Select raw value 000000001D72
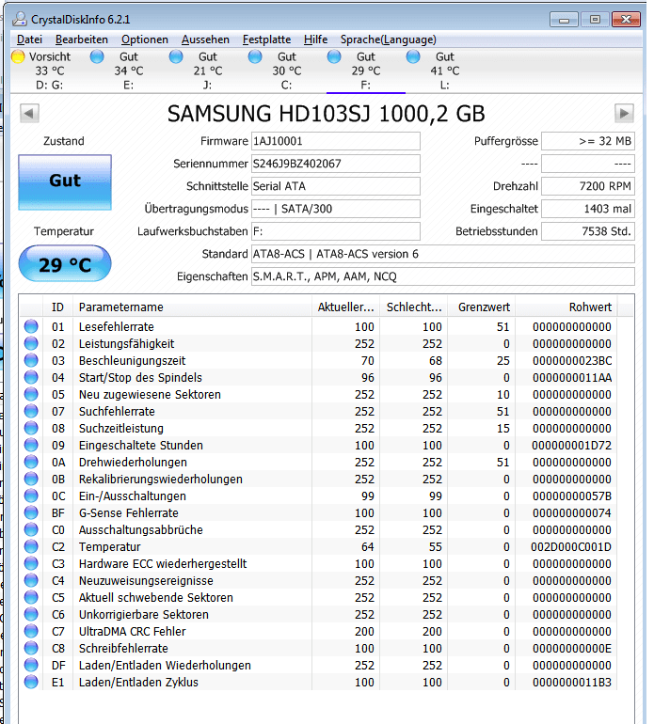The height and width of the screenshot is (724, 654). click(572, 446)
